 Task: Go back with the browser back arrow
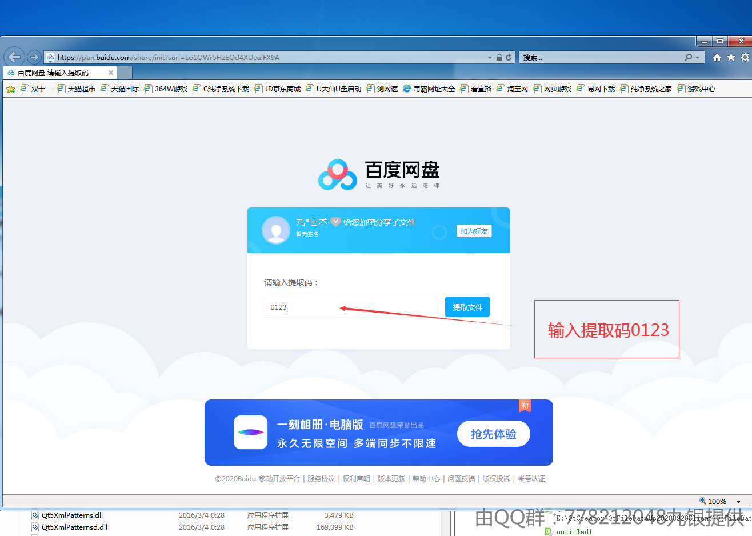coord(14,57)
